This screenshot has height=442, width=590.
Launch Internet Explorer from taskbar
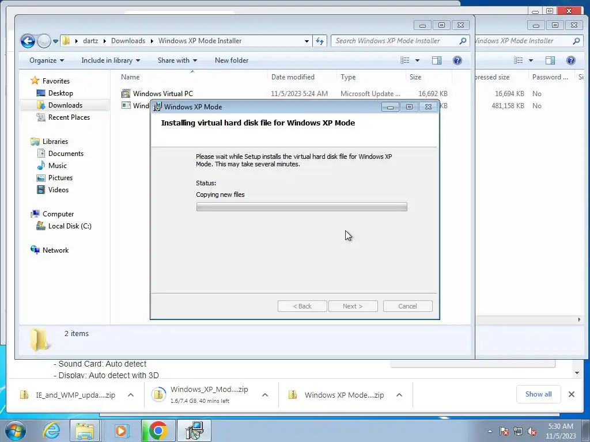pos(51,430)
